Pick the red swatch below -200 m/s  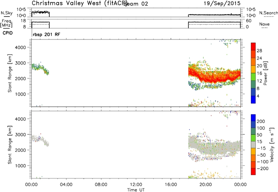pos(253,172)
